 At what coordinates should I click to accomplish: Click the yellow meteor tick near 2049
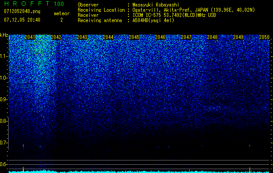(250, 170)
